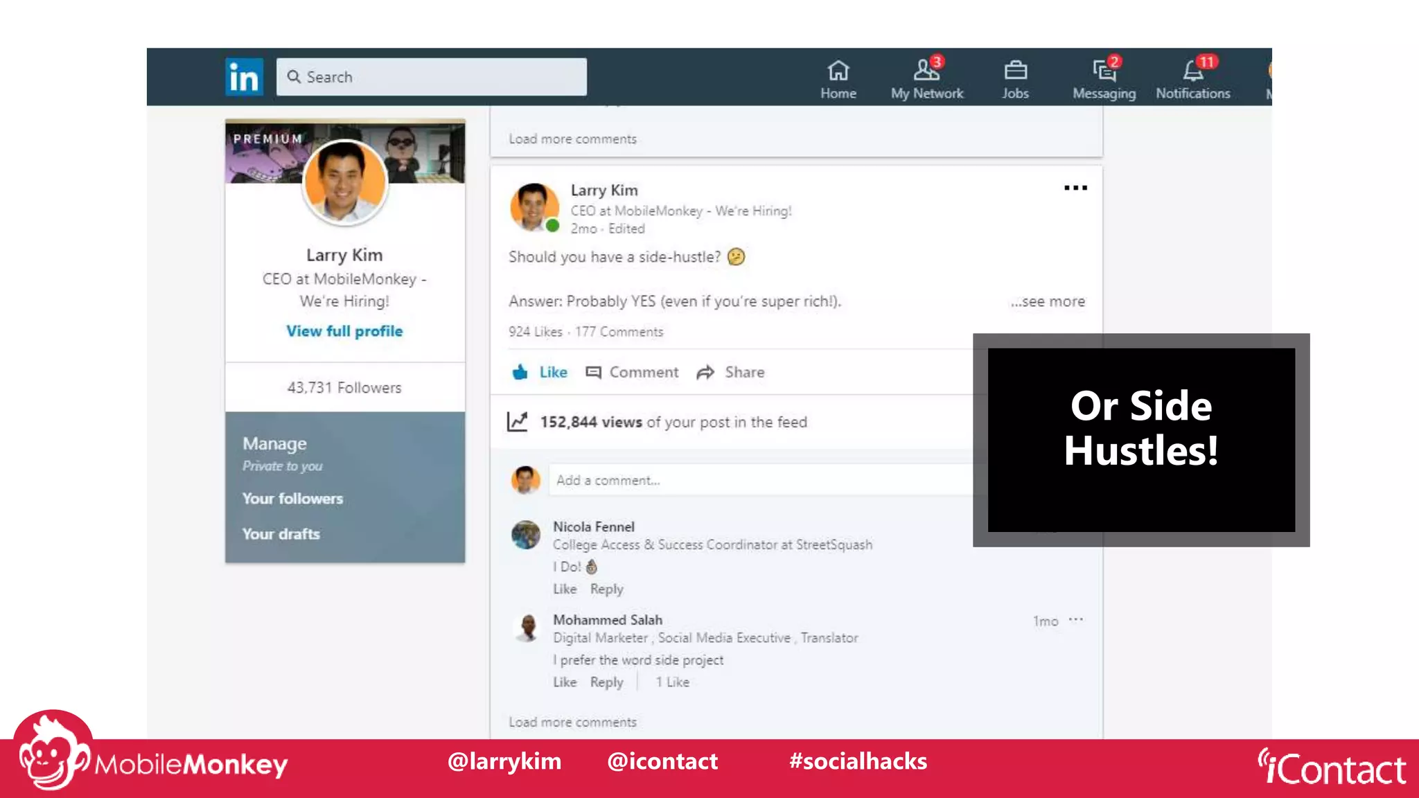Click 152,844 views text

(591, 422)
